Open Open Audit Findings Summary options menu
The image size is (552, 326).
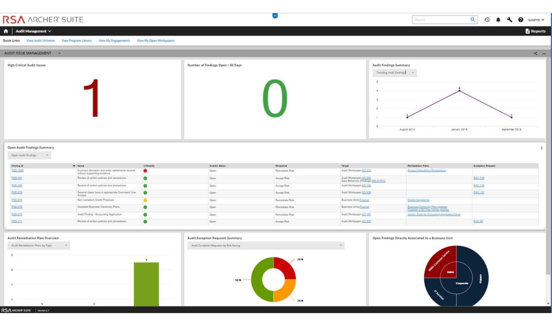coord(541,148)
